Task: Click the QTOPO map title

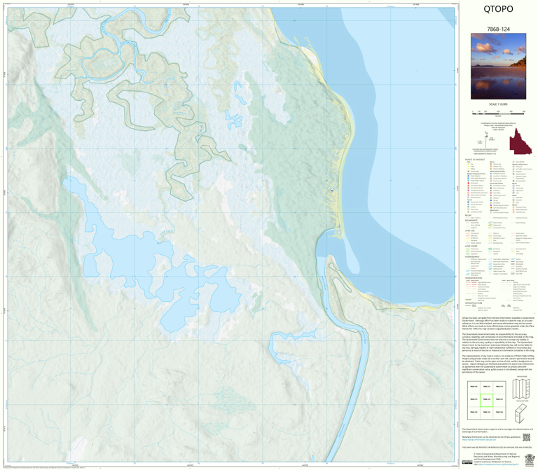Action: click(498, 9)
